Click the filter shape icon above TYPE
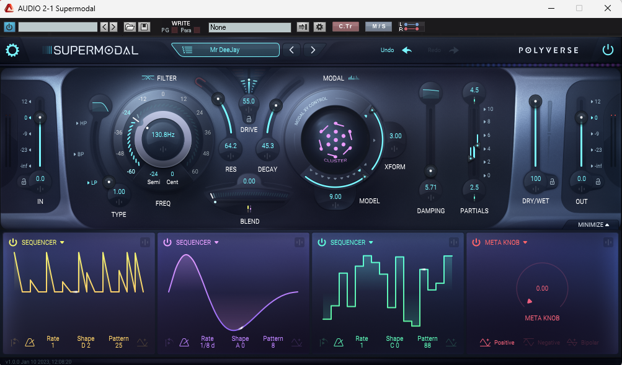 tap(100, 106)
